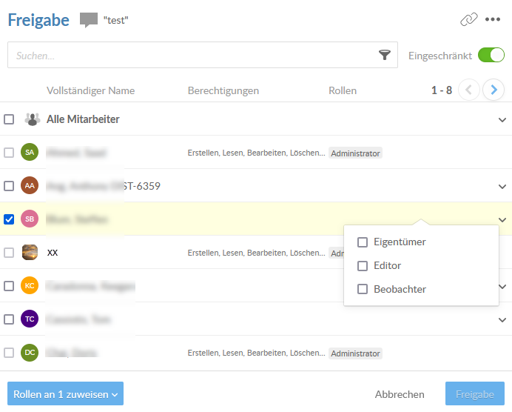
Task: Expand roles chevron in AA row
Action: pos(502,187)
